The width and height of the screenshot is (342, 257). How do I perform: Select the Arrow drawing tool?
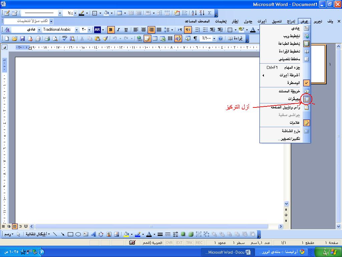[62, 234]
